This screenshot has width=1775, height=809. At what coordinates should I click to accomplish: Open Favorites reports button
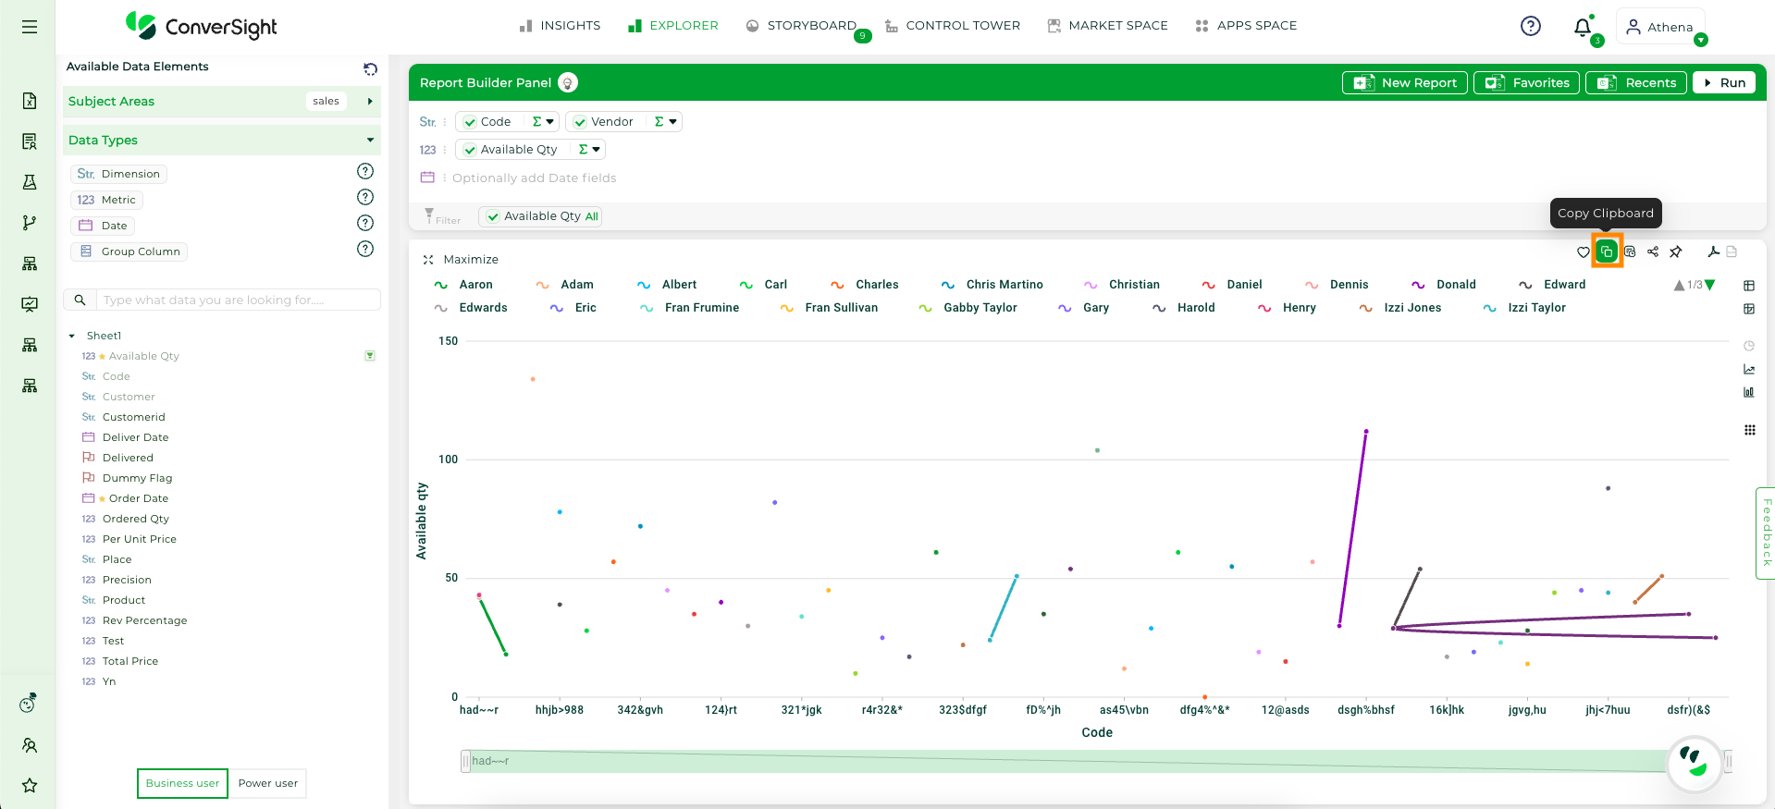click(x=1527, y=83)
